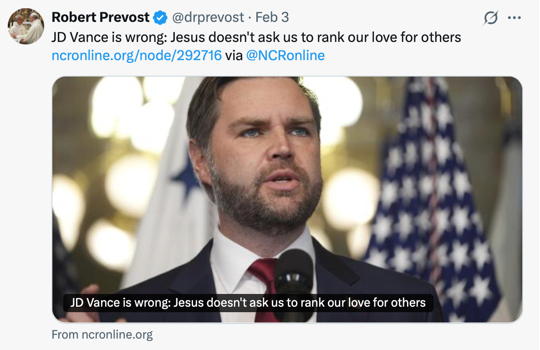
Task: Open Grok explain-this-post icon
Action: (490, 18)
